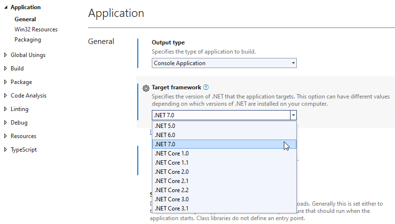
Task: Expand the Package section
Action: click(x=5, y=82)
